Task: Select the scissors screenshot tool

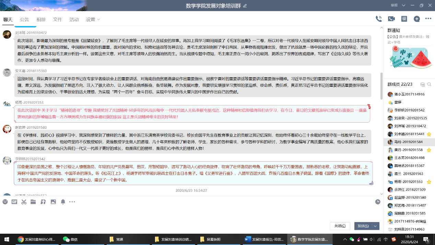Action: point(24,202)
